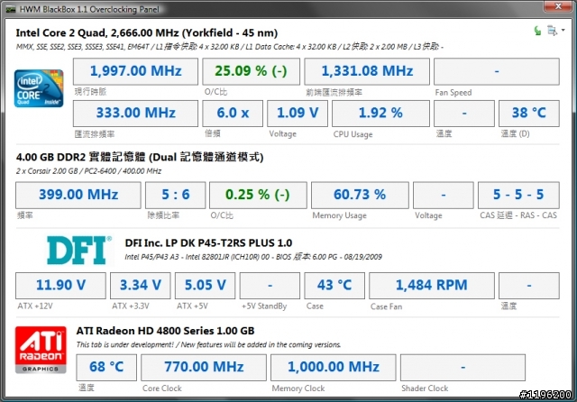Select the CPU 25.09 % (-) O/C value

click(x=252, y=71)
